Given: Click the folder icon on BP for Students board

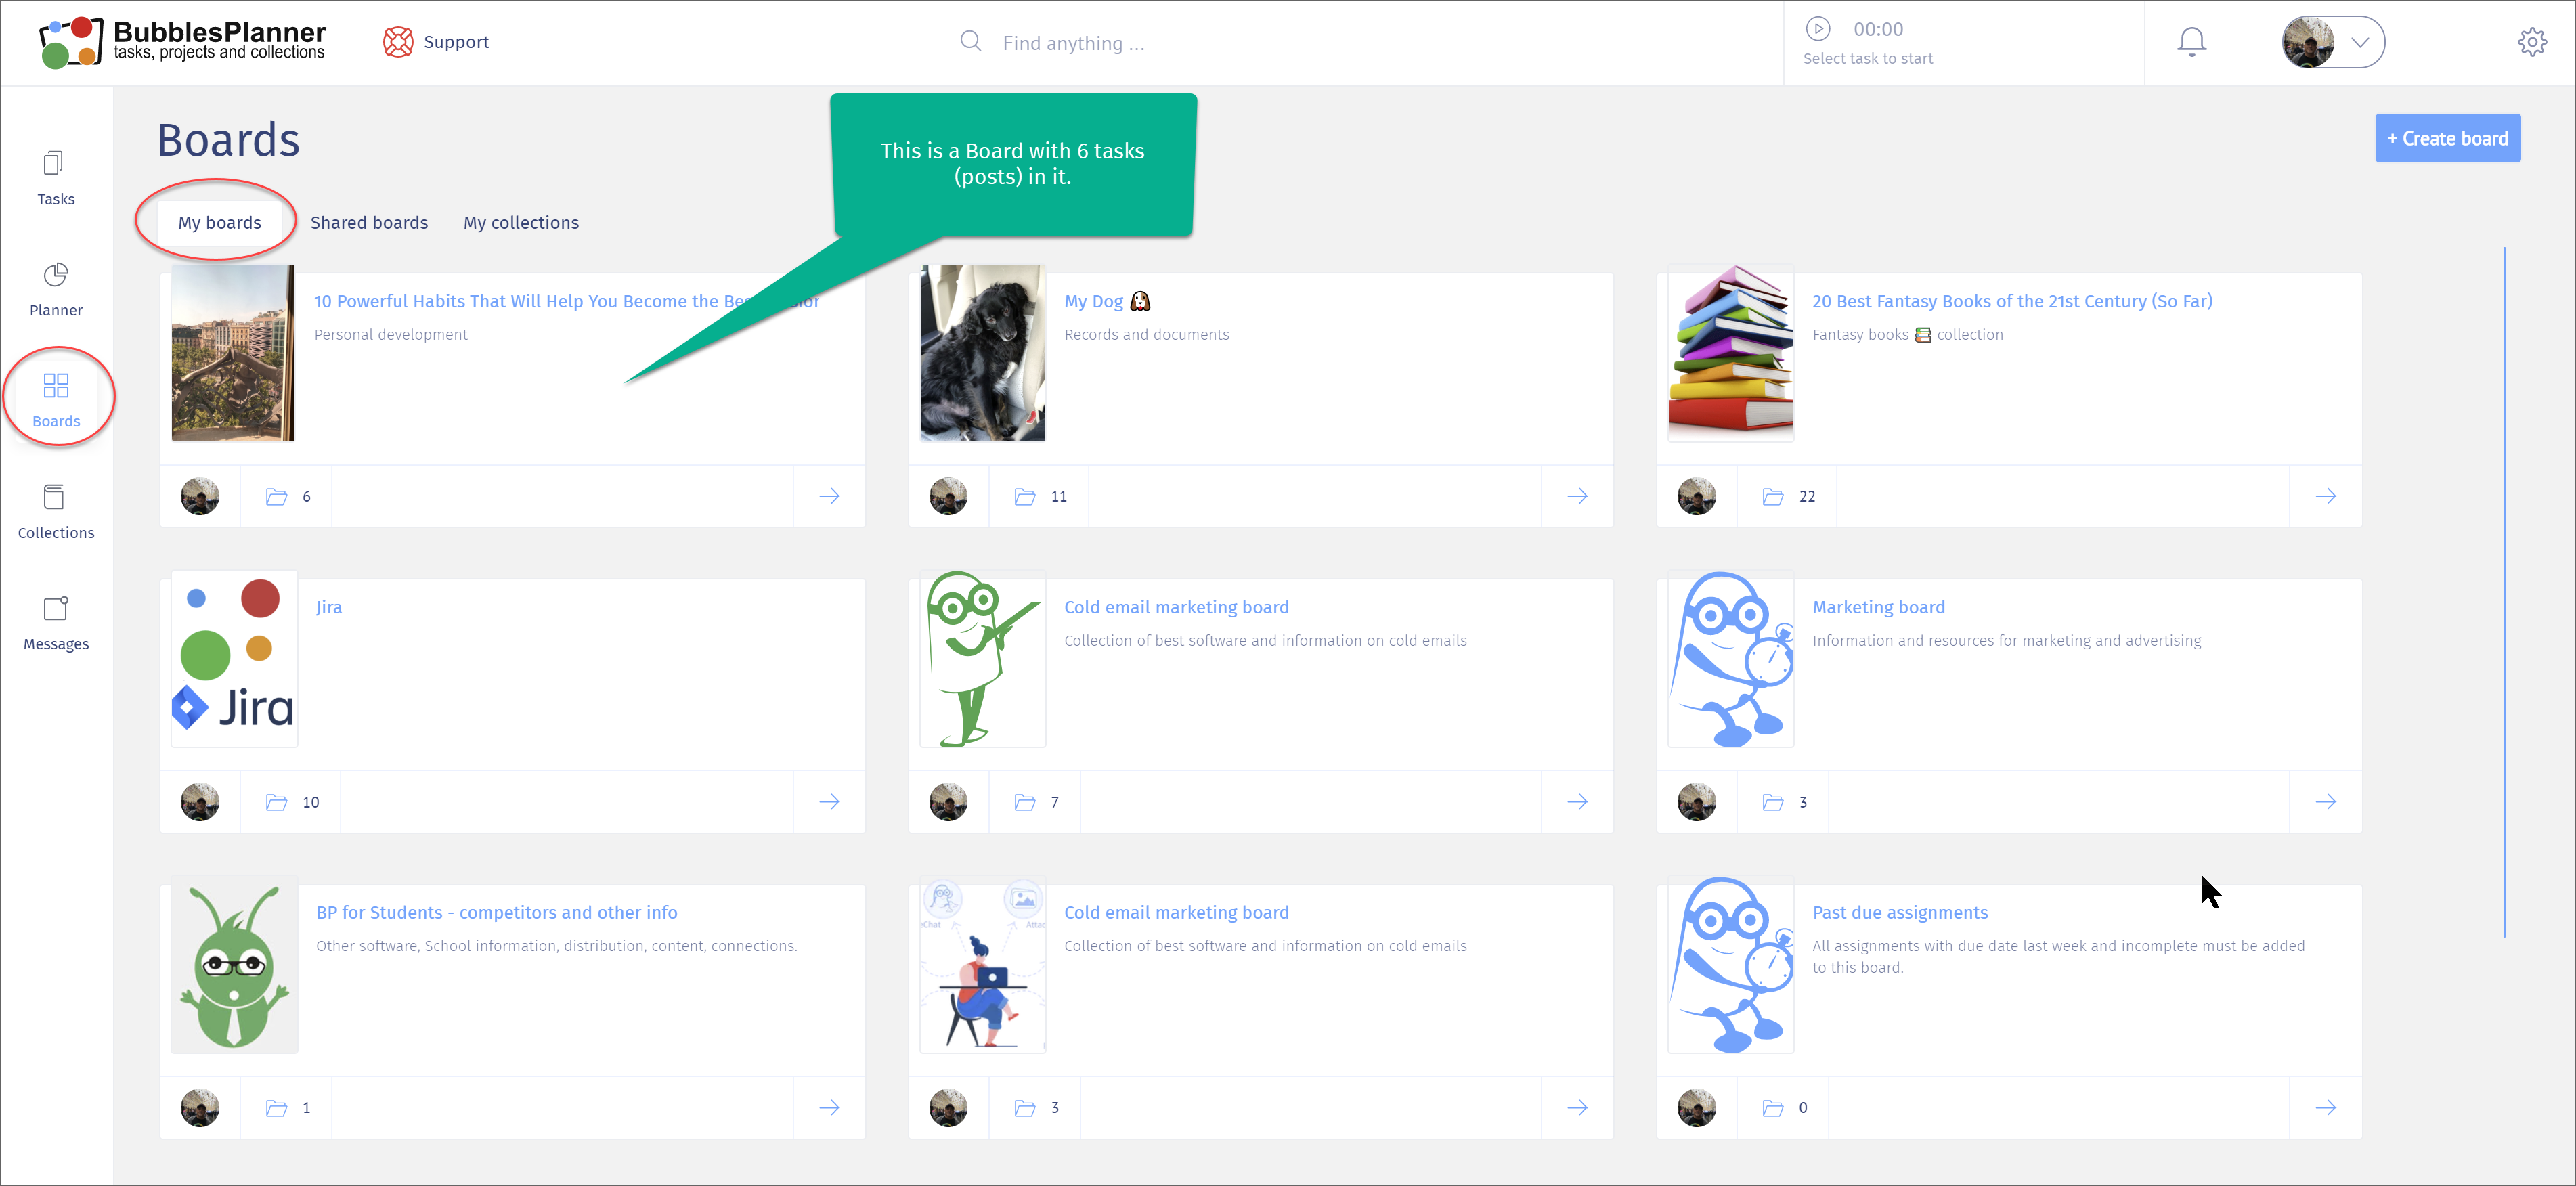Looking at the screenshot, I should pos(276,1107).
